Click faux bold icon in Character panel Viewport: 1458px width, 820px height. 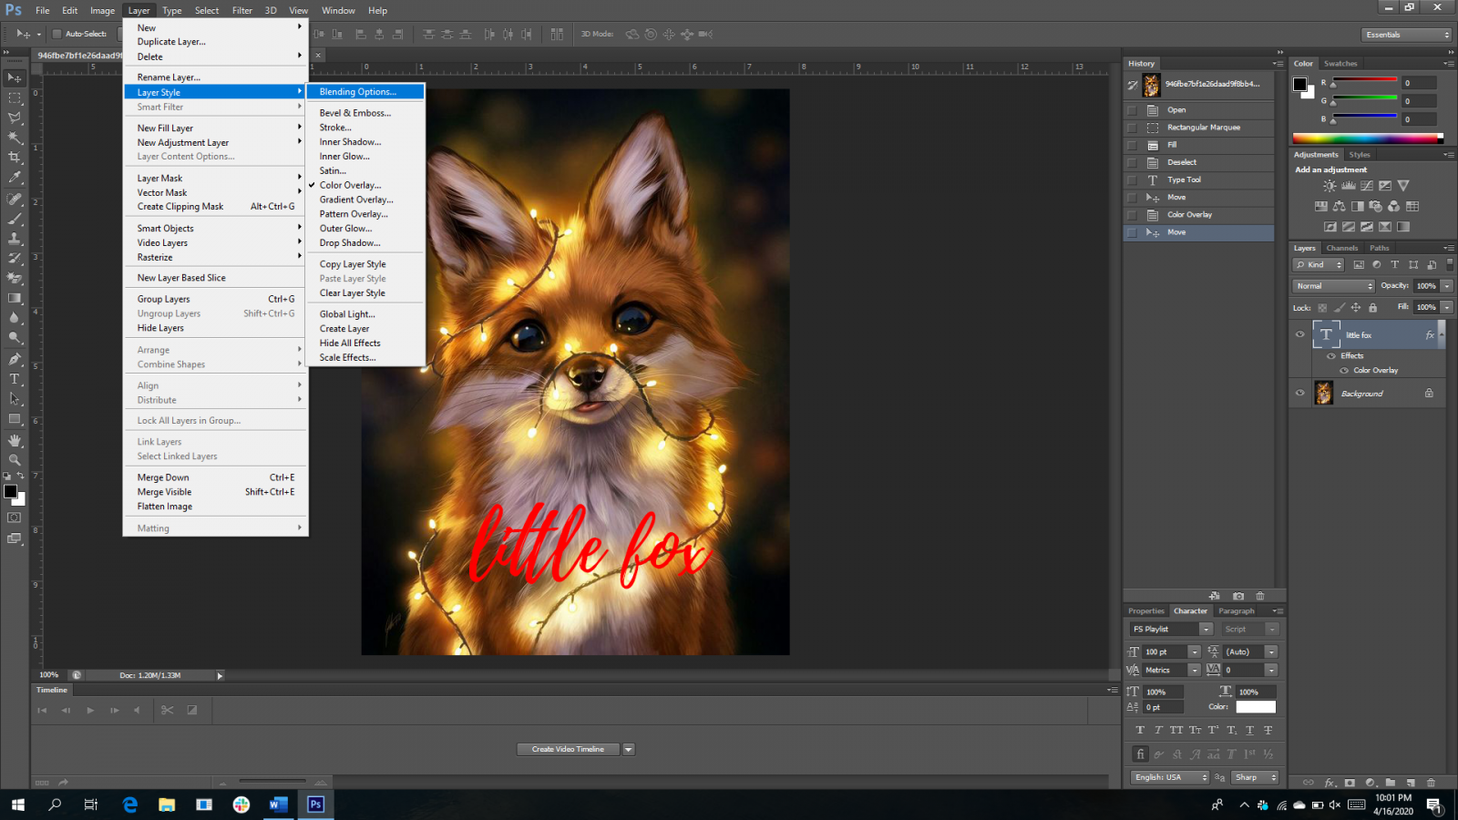(1140, 730)
